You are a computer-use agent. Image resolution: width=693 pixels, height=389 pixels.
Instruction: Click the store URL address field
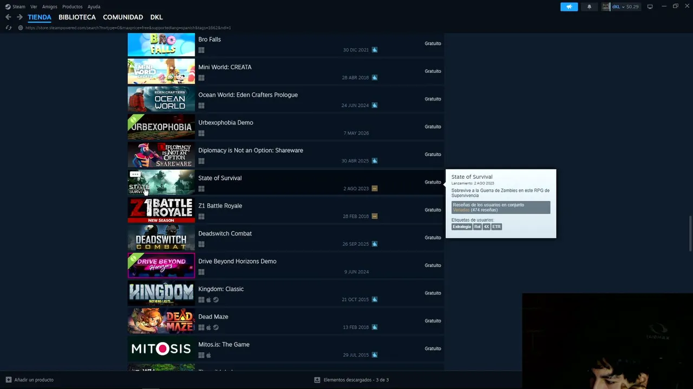pos(128,28)
